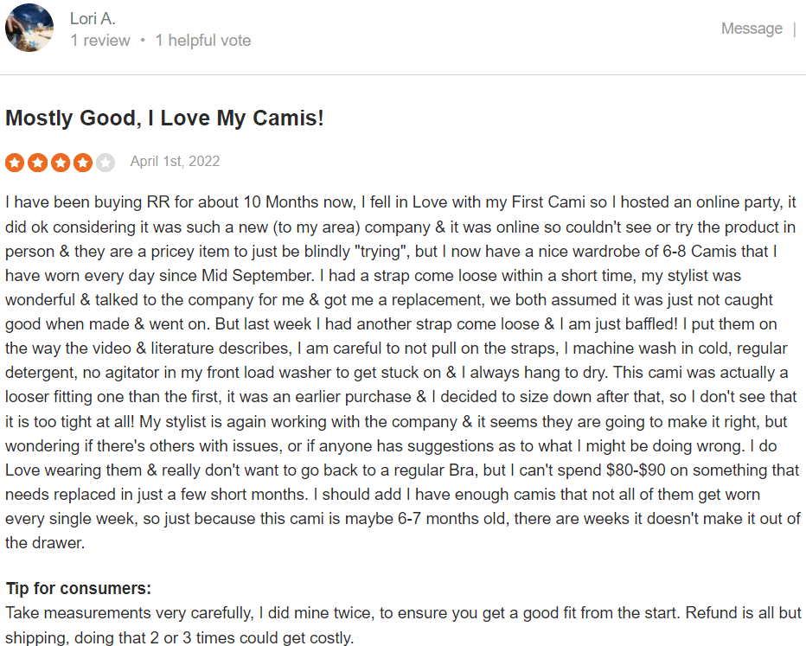Click the April 1st, 2022 review date
This screenshot has height=646, width=806.
point(175,162)
